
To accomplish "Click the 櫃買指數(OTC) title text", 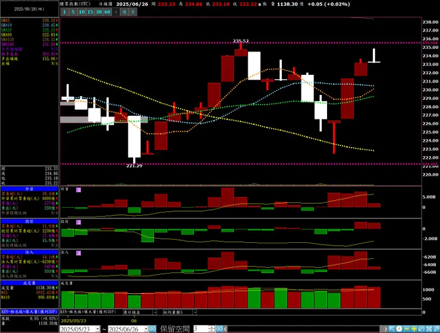I will click(x=75, y=4).
